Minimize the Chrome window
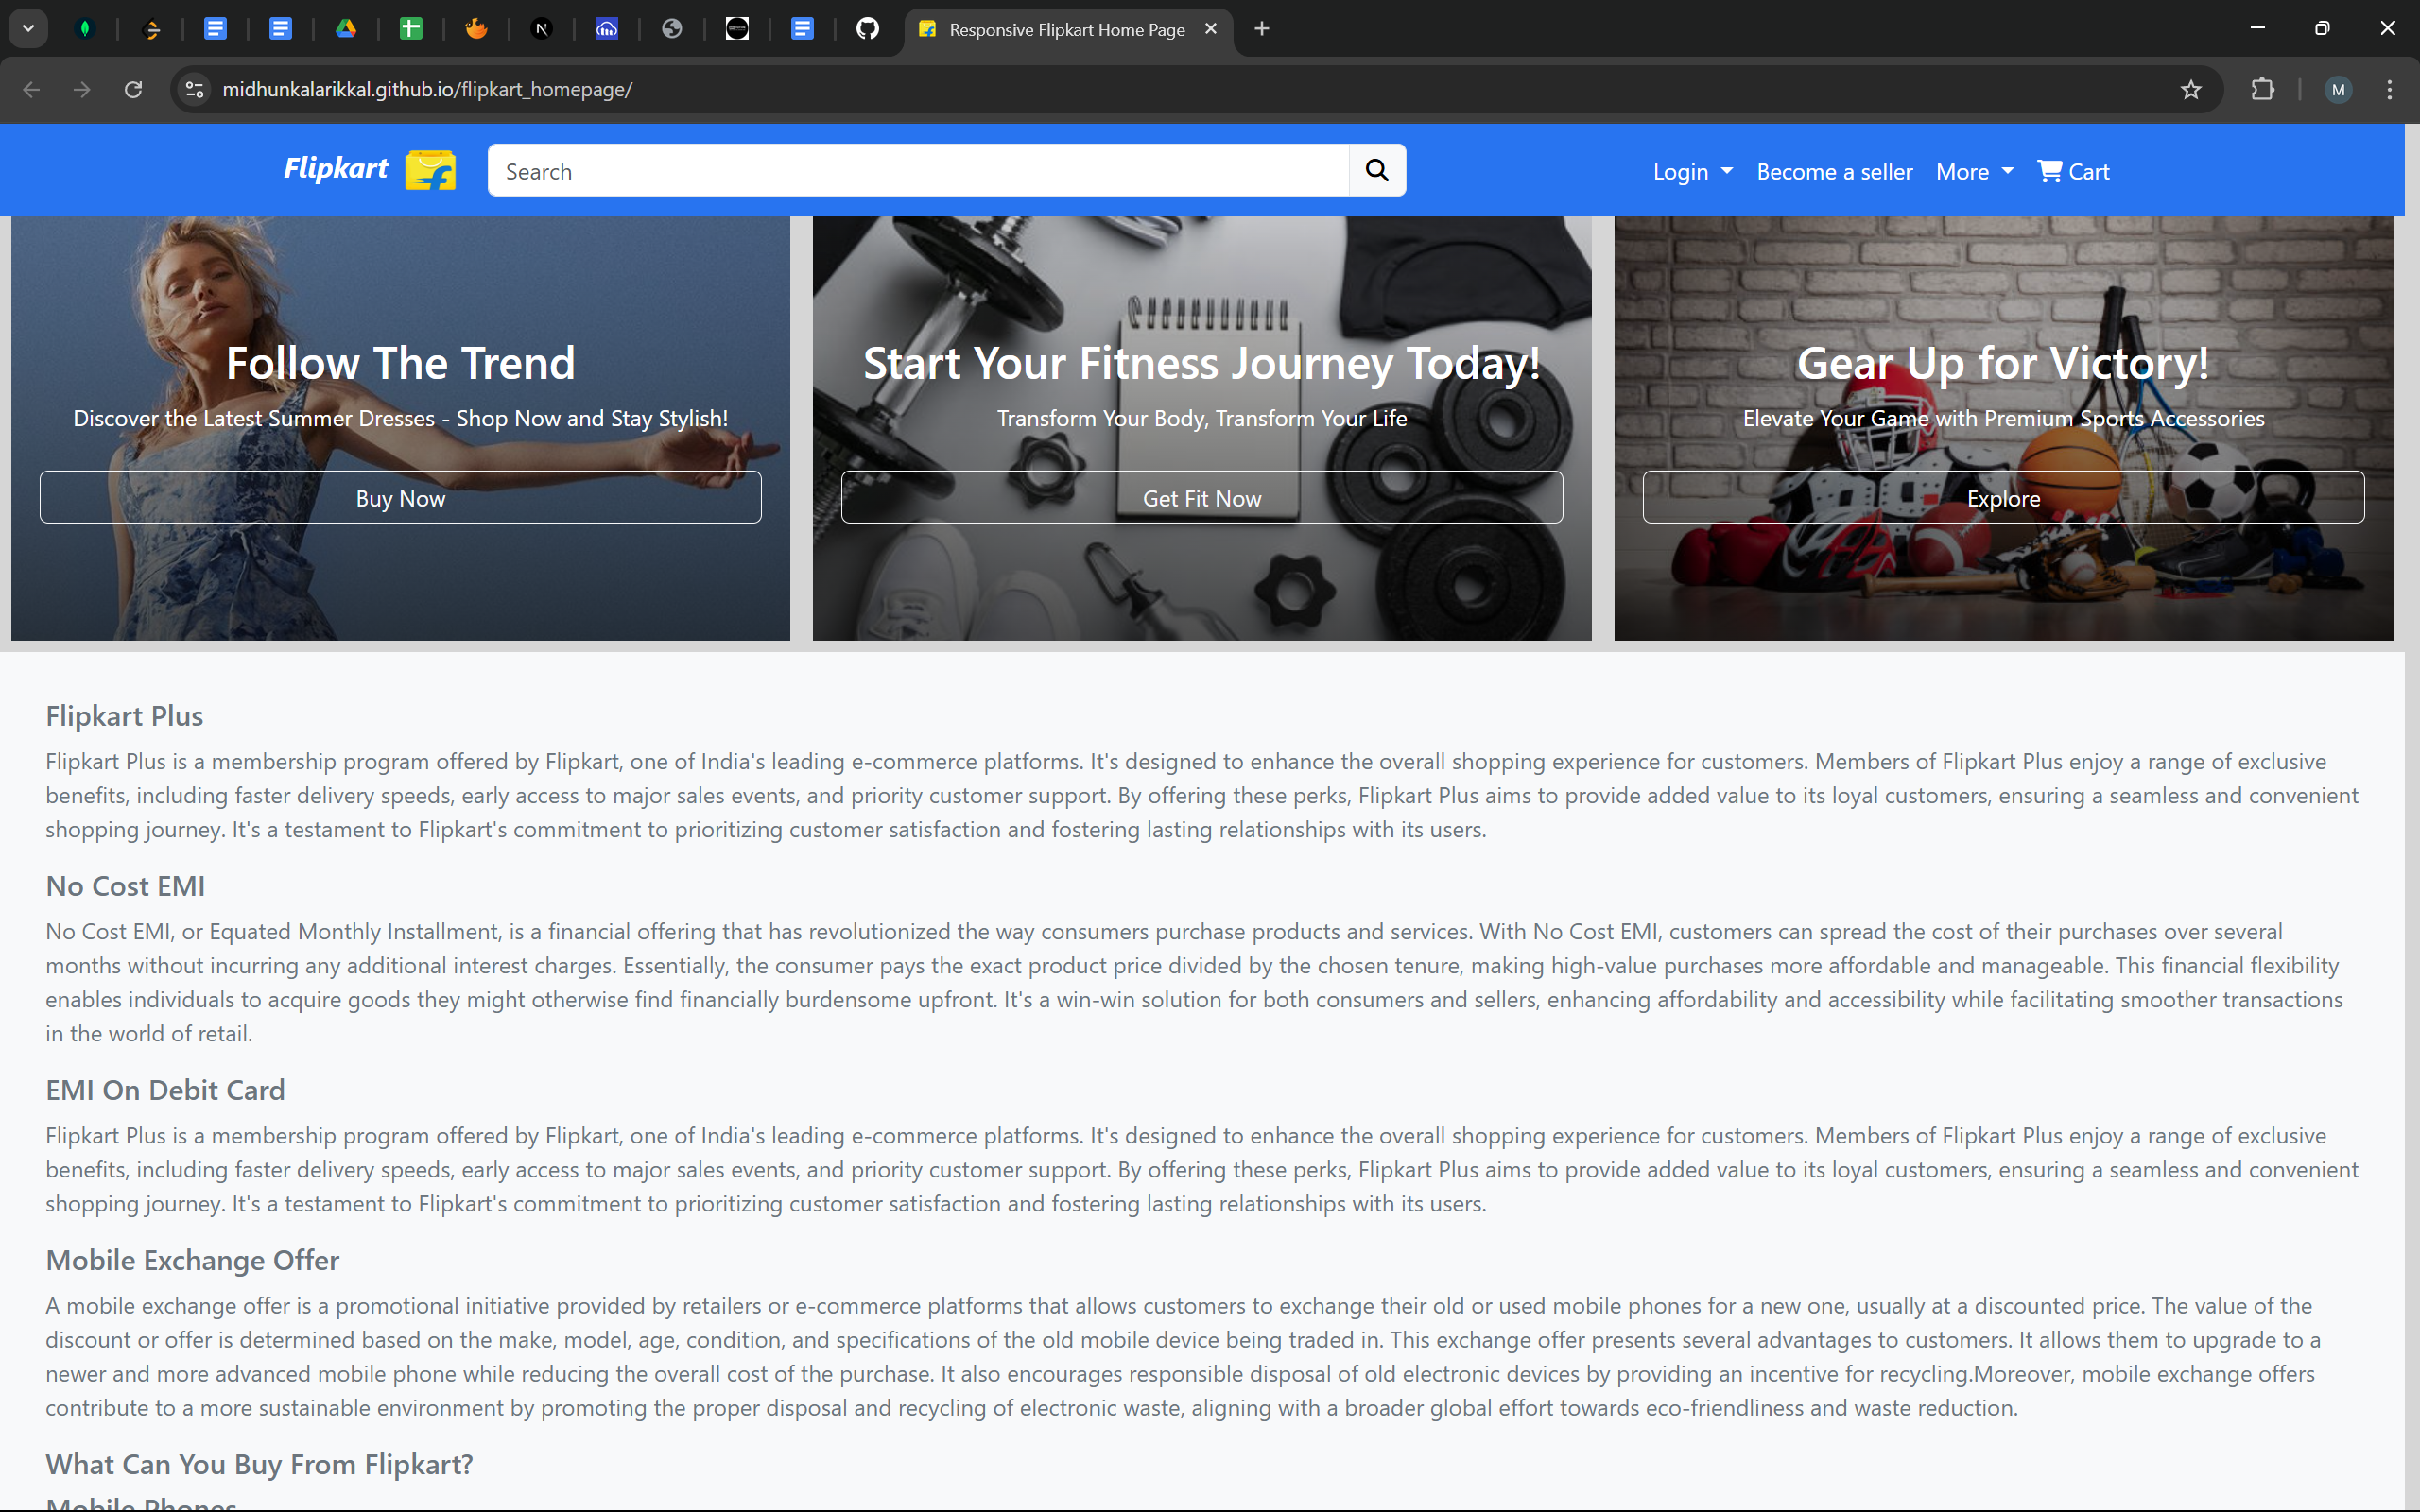 pyautogui.click(x=2257, y=28)
